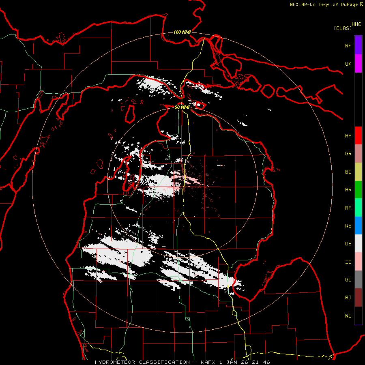Click the ND legend label
365x365 pixels.
pos(348,316)
